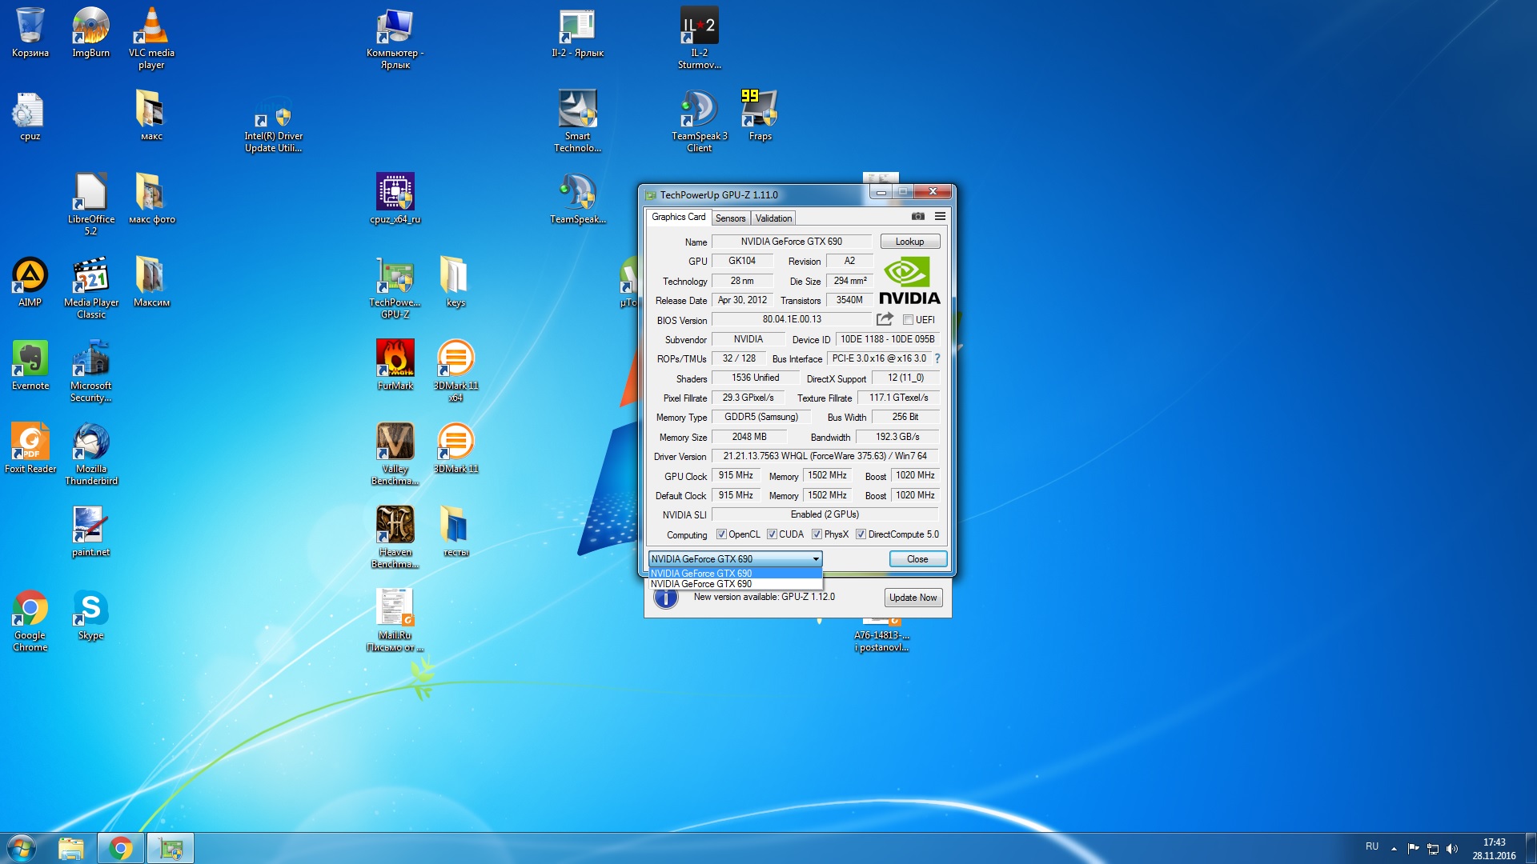Click the NVIDIA logo in GPU-Z
1537x864 pixels.
pyautogui.click(x=909, y=281)
